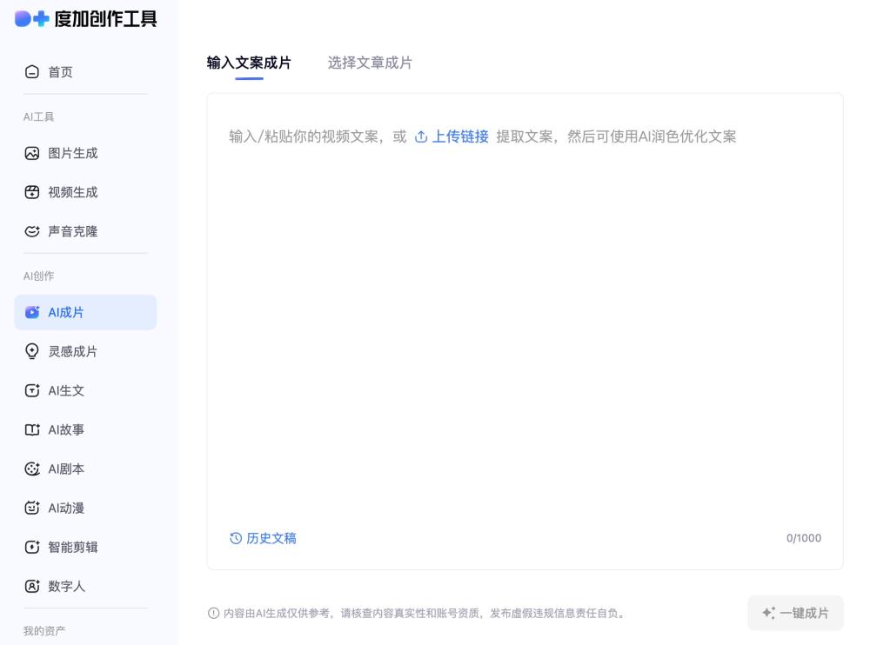
Task: Click the AI动漫 anime icon
Action: (x=32, y=508)
